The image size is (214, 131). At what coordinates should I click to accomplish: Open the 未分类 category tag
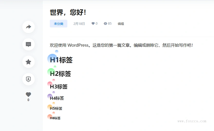pos(59,24)
